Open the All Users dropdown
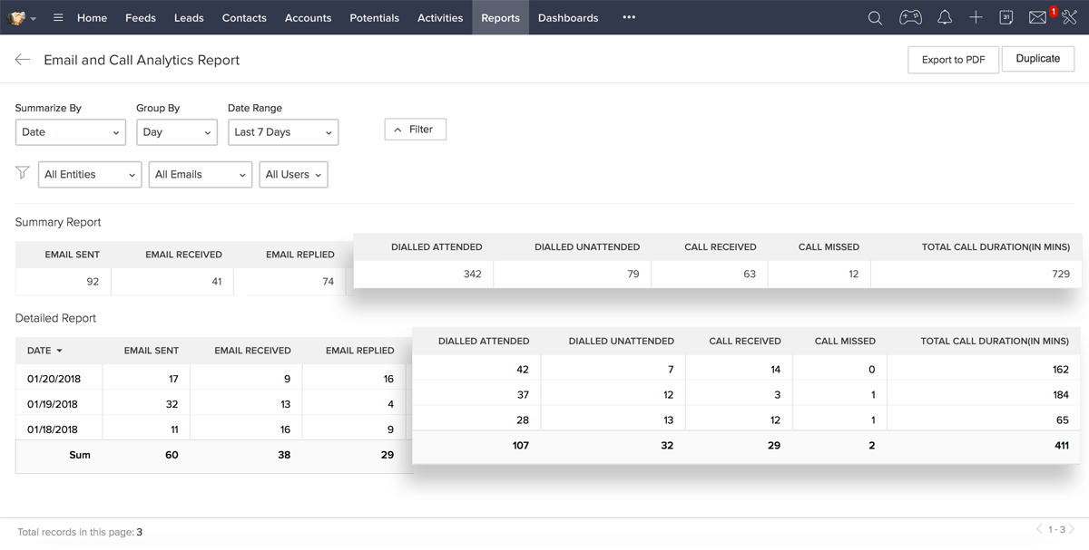1089x550 pixels. (293, 175)
